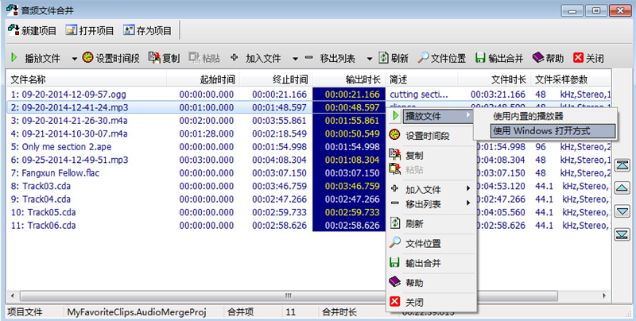Click the green 播放文件 toolbar icon
The height and width of the screenshot is (321, 636).
(x=14, y=58)
